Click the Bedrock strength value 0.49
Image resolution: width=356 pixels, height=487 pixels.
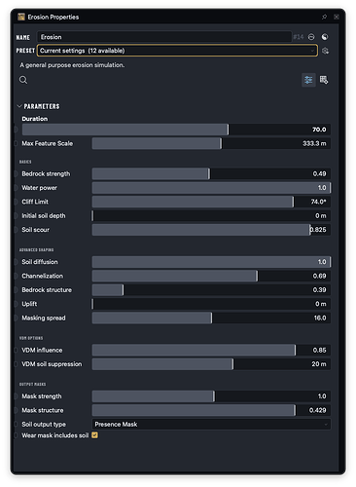(319, 174)
